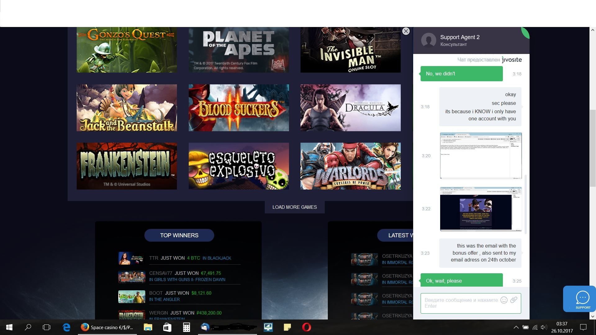Image resolution: width=596 pixels, height=335 pixels.
Task: Launch the Opera browser from the taskbar
Action: [307, 327]
